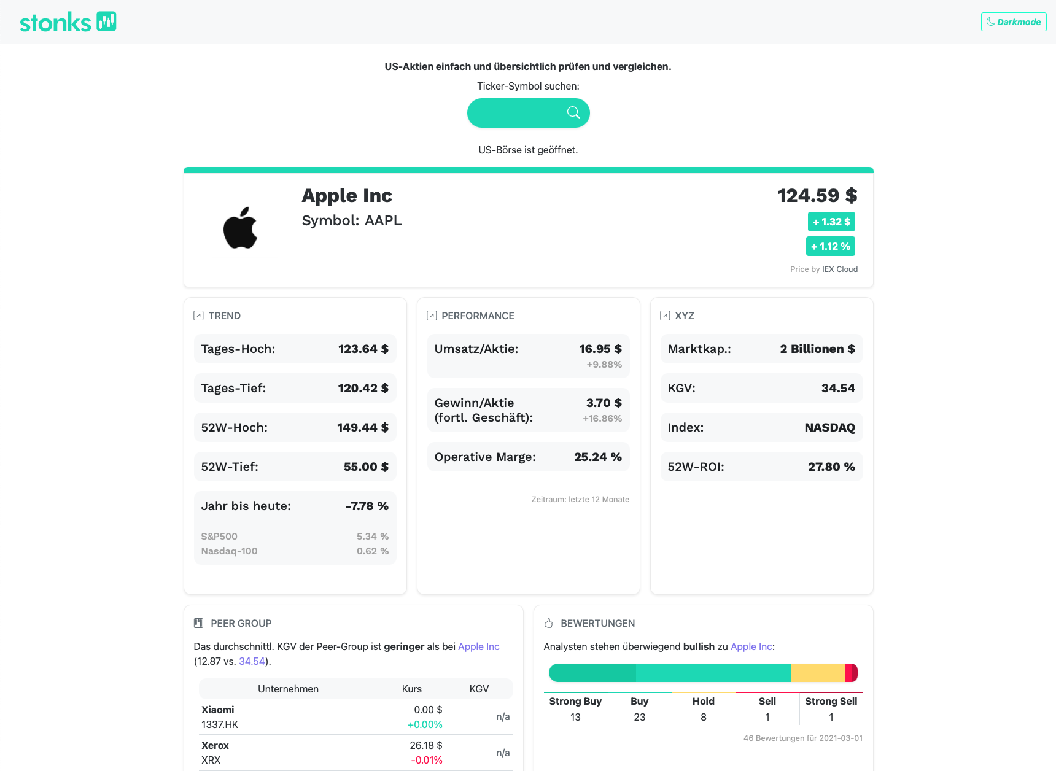The height and width of the screenshot is (771, 1056).
Task: Click the Buy 23 column
Action: tap(640, 709)
